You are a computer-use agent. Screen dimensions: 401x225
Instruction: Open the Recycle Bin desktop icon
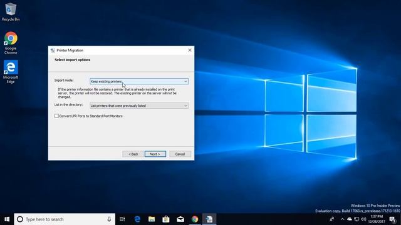click(11, 12)
